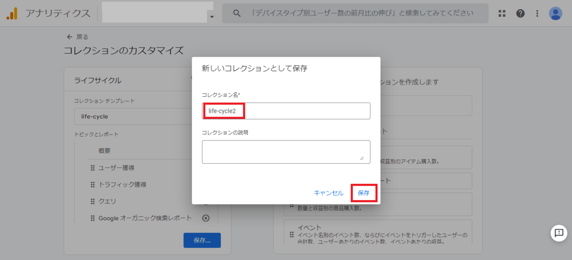
Task: Grab drag handle beside Google オーガニック検索レポート
Action: [92, 218]
